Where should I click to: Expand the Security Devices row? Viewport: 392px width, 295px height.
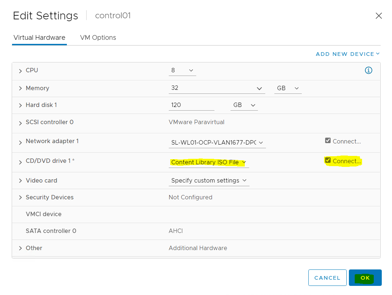[20, 198]
